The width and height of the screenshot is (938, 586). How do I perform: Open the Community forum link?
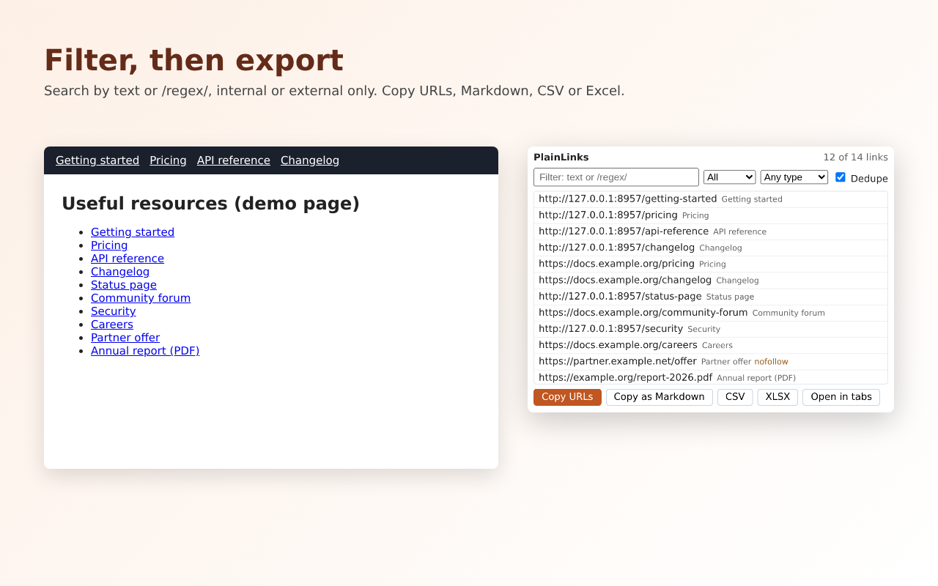coord(141,298)
